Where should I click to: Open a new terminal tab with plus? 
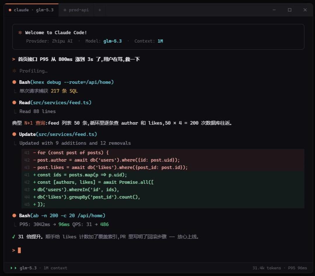pyautogui.click(x=100, y=10)
